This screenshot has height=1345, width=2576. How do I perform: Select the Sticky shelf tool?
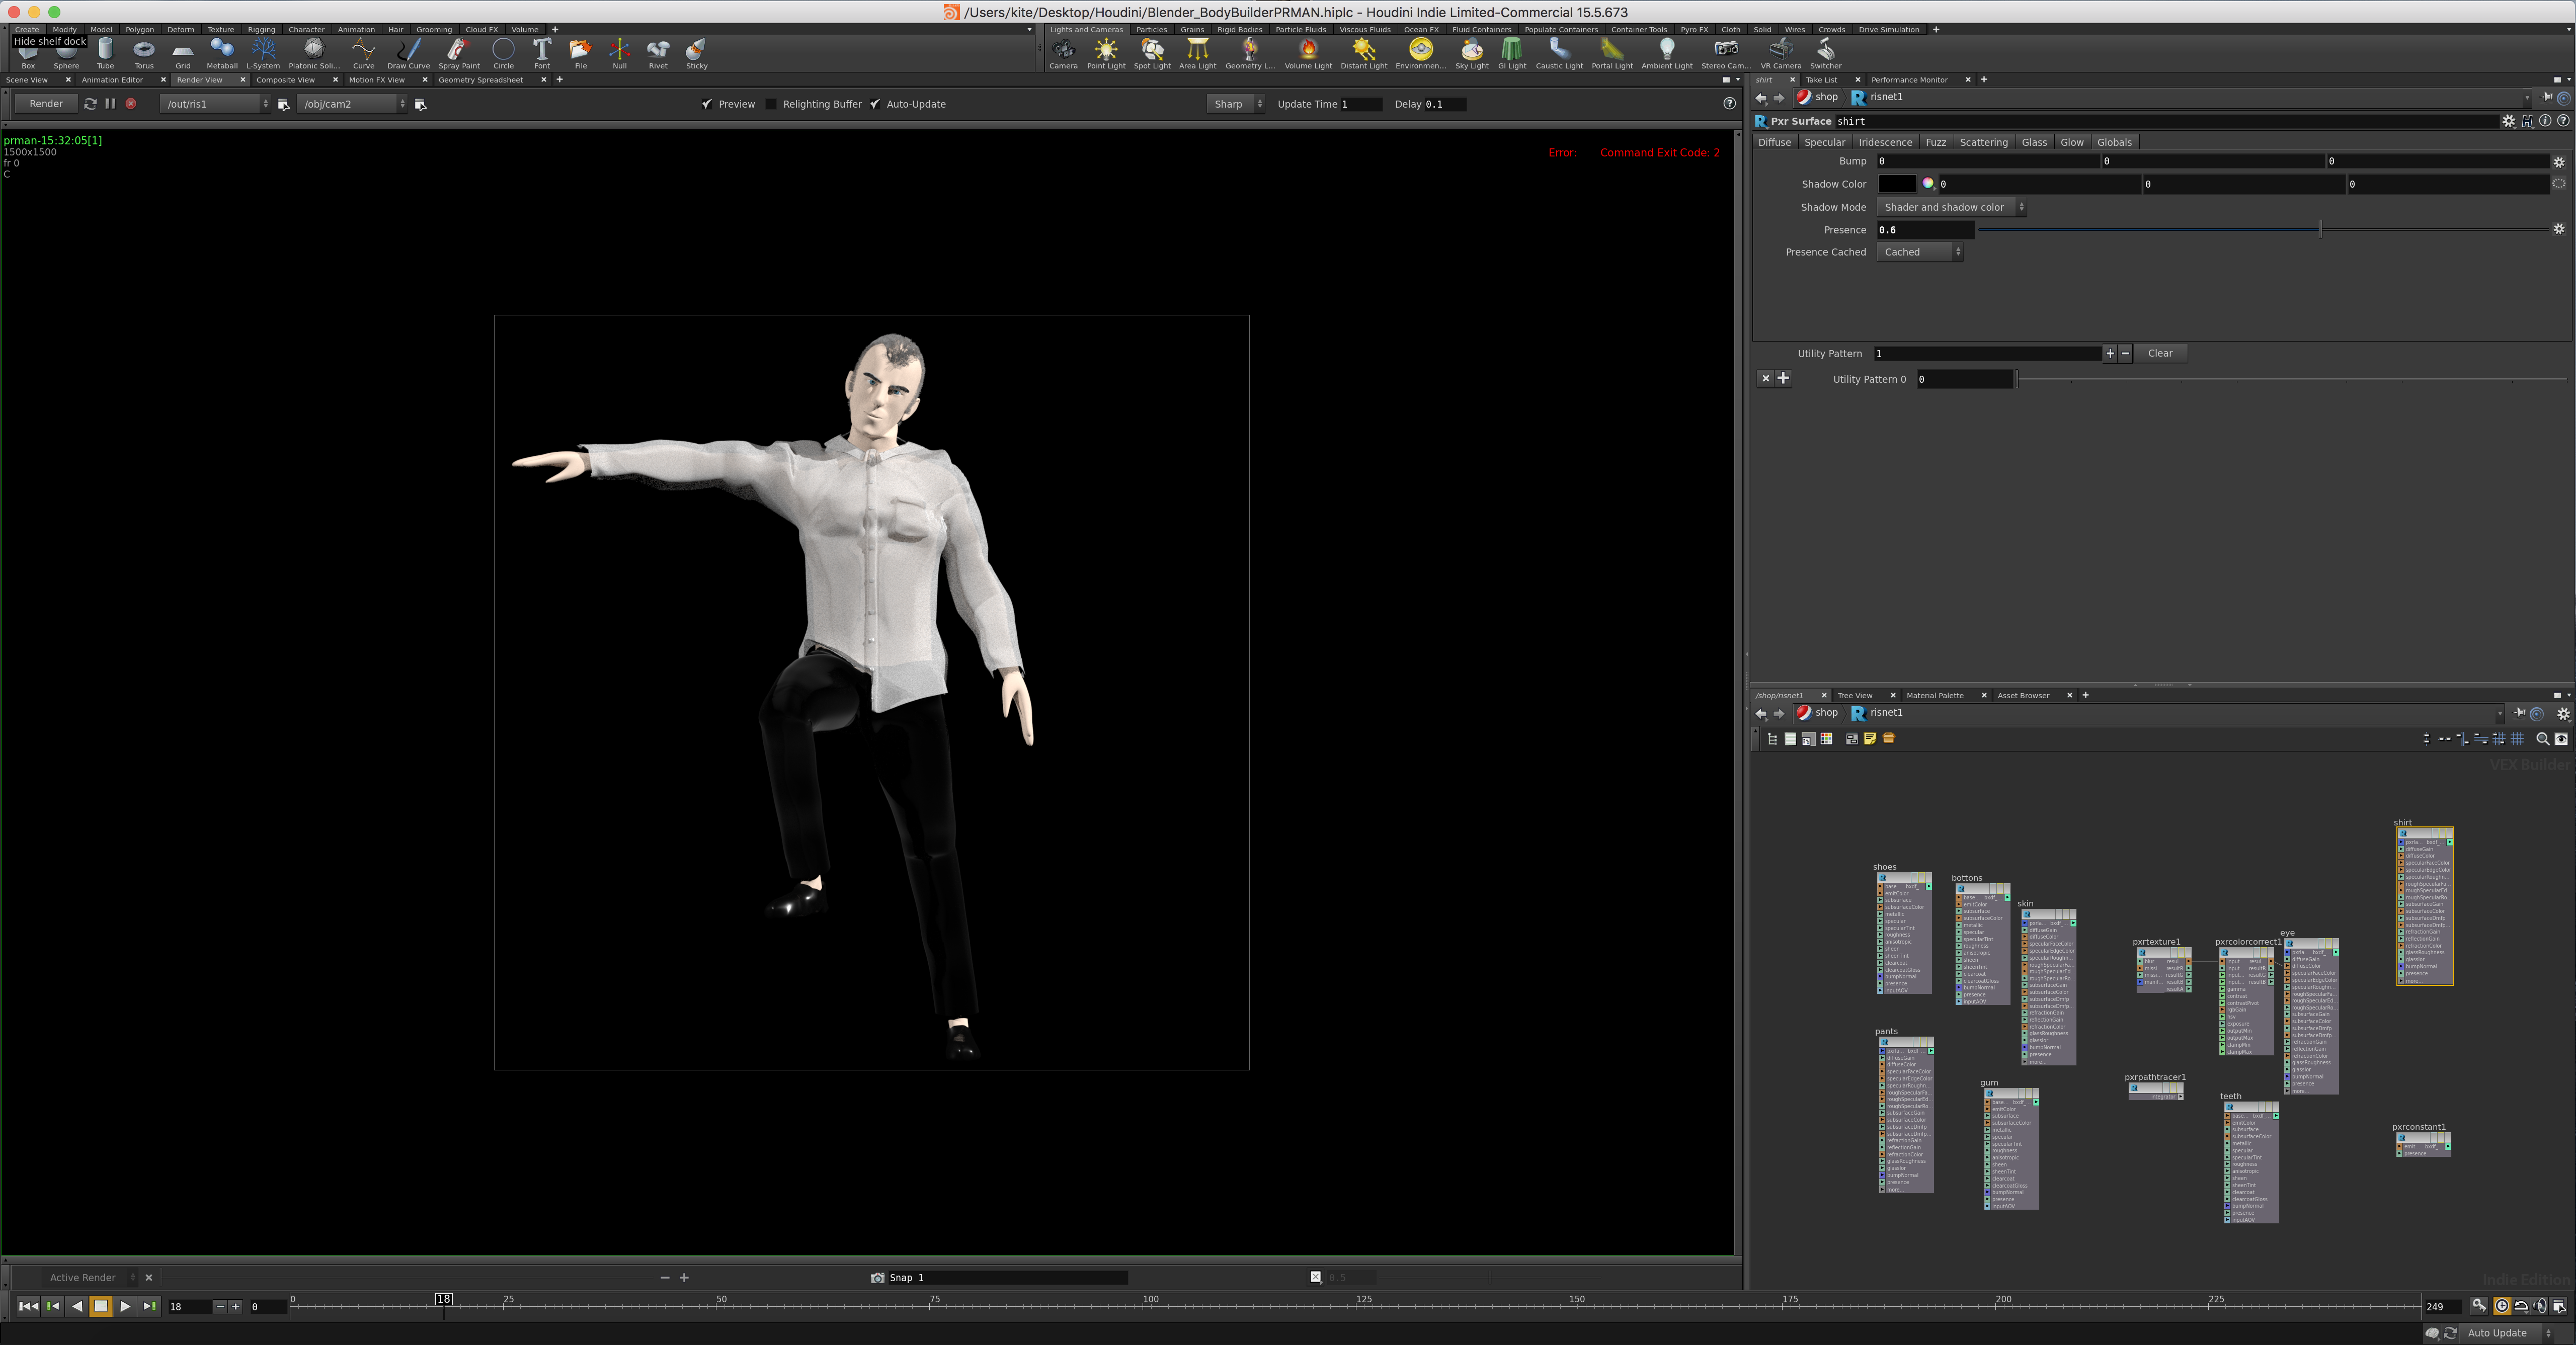(697, 53)
